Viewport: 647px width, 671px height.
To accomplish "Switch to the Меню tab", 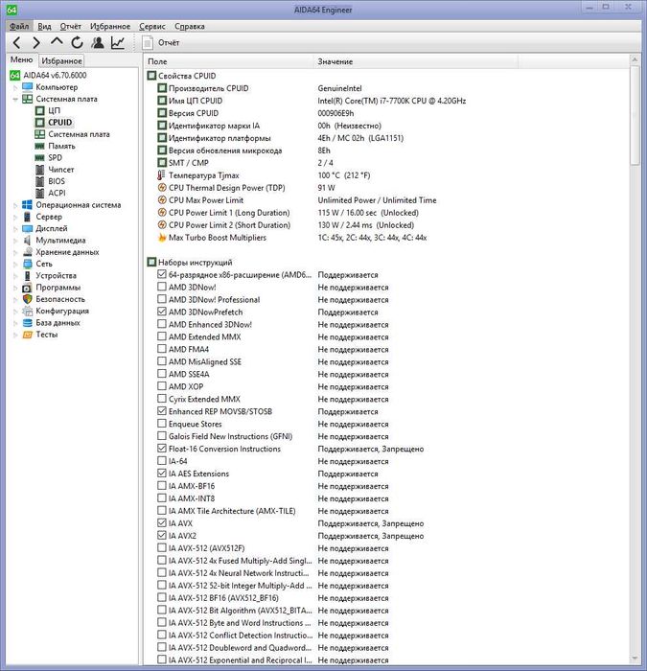I will 21,59.
